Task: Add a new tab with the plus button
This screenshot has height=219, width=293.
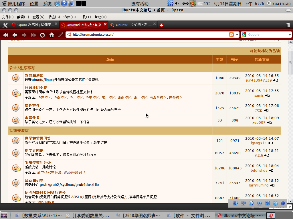Action: point(161,25)
